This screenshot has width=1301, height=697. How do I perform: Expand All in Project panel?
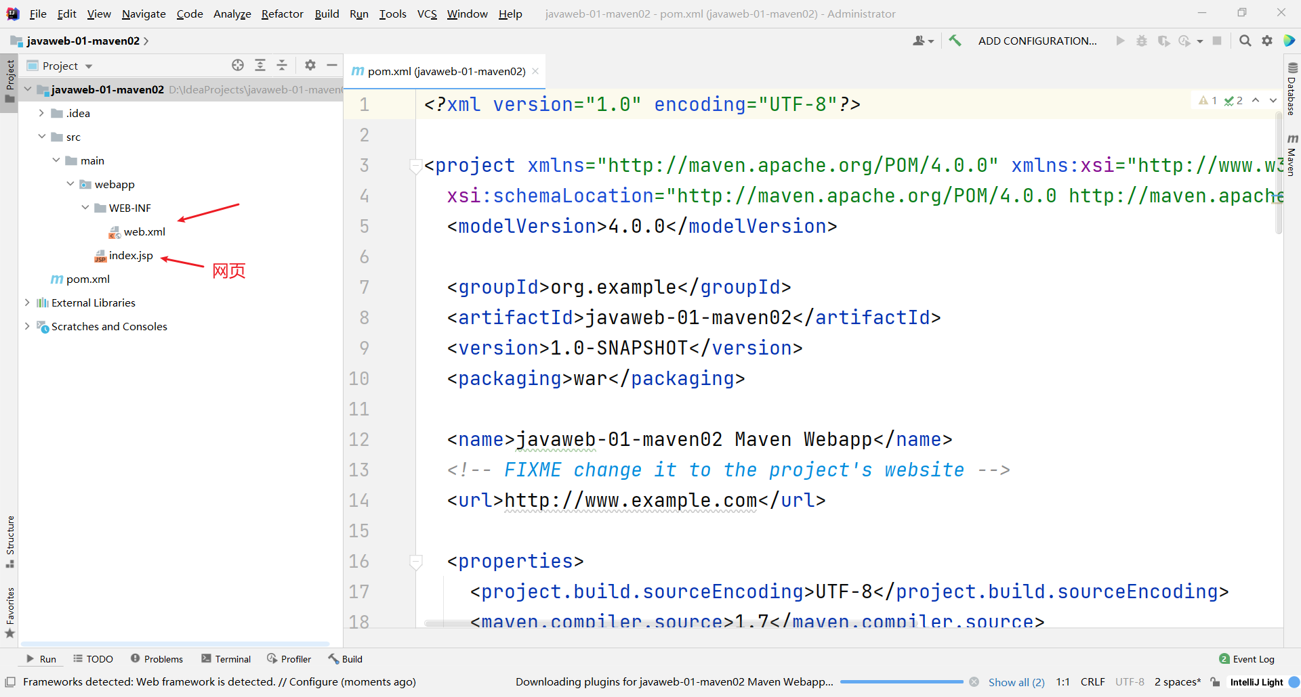(x=260, y=65)
